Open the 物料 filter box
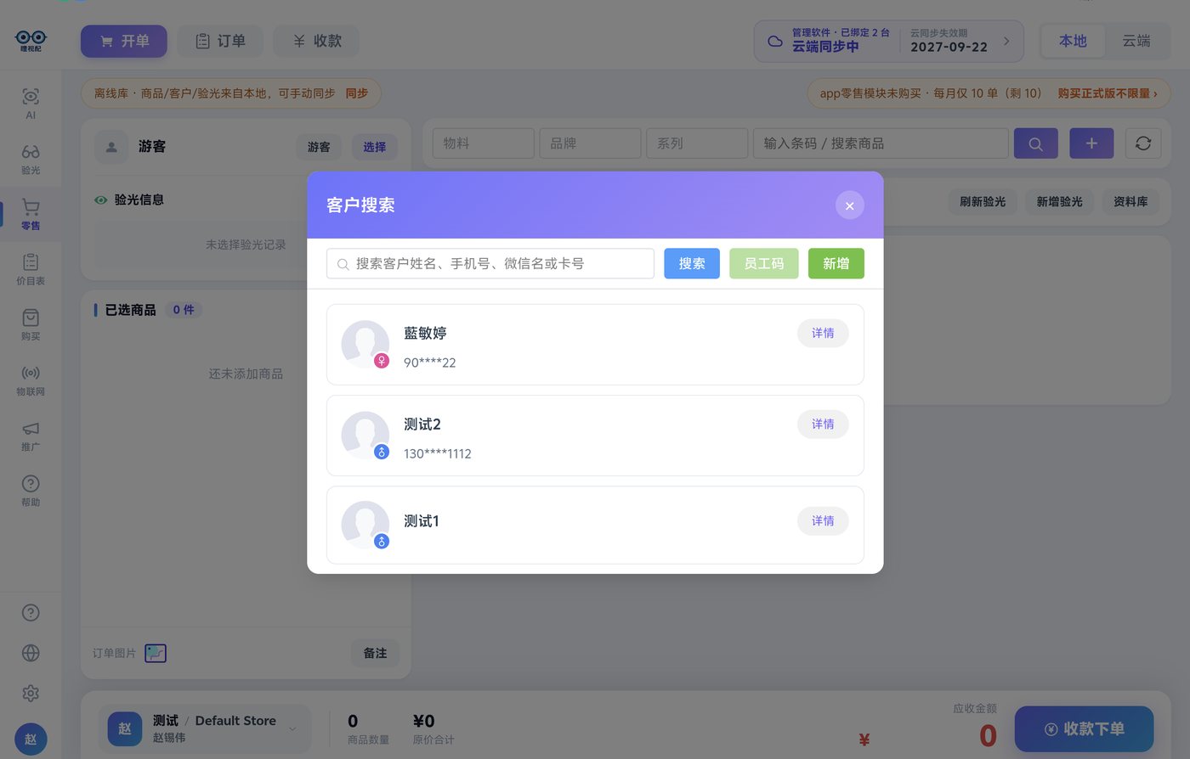This screenshot has height=759, width=1190. point(483,143)
